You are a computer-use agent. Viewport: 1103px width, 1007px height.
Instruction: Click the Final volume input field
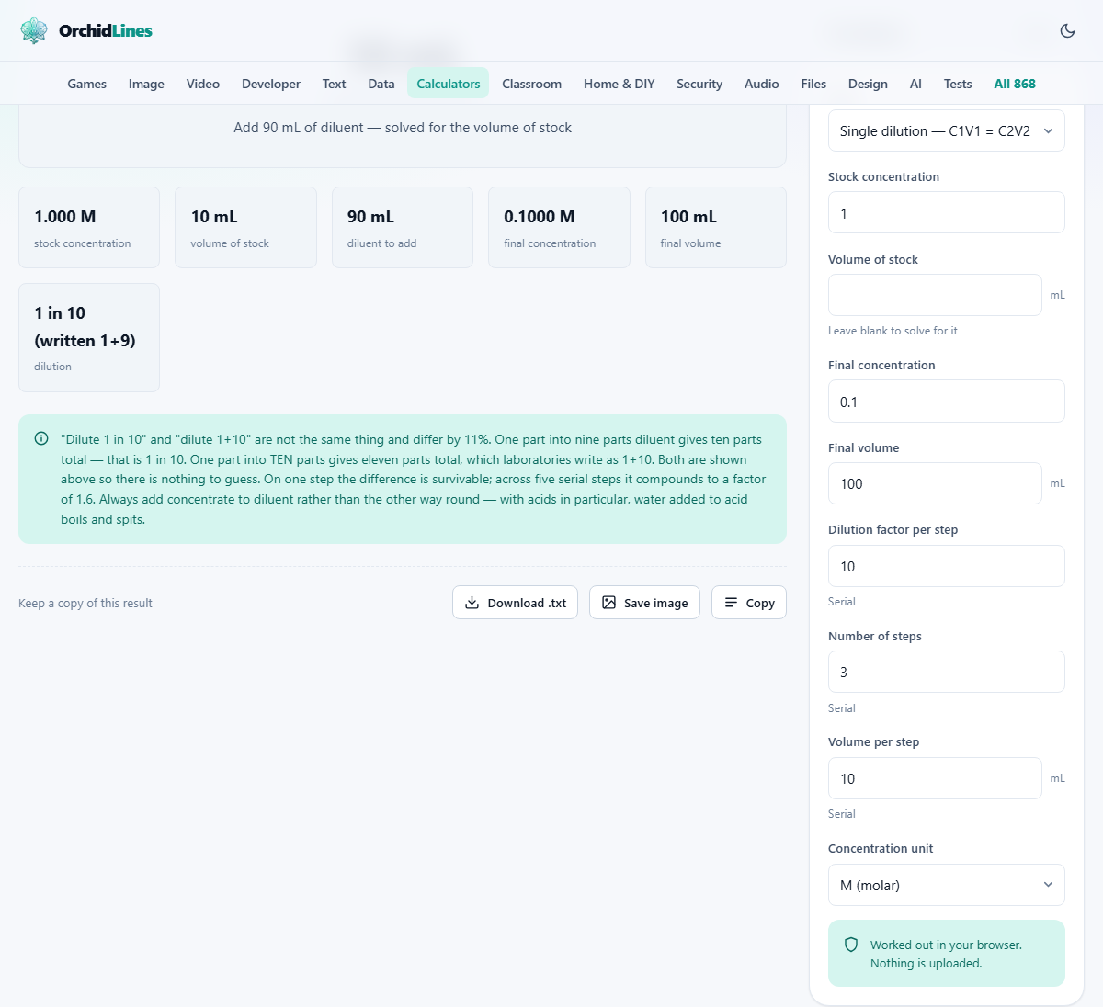tap(935, 483)
